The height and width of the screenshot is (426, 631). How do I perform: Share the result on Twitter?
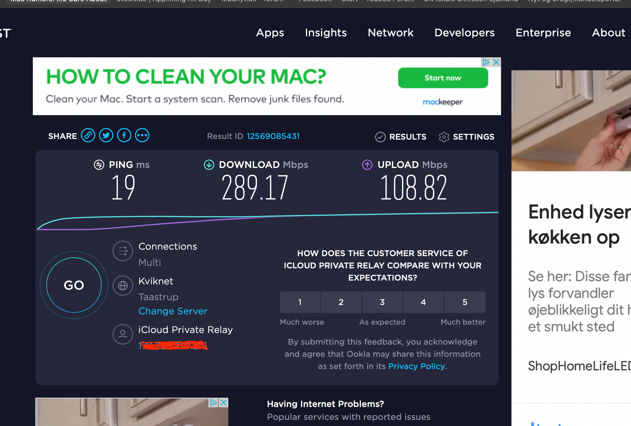click(x=106, y=135)
